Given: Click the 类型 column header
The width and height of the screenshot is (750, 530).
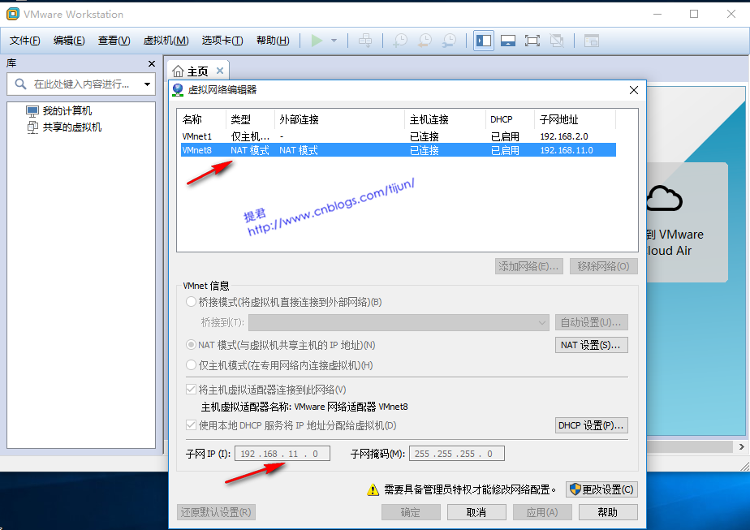Looking at the screenshot, I should click(x=251, y=119).
